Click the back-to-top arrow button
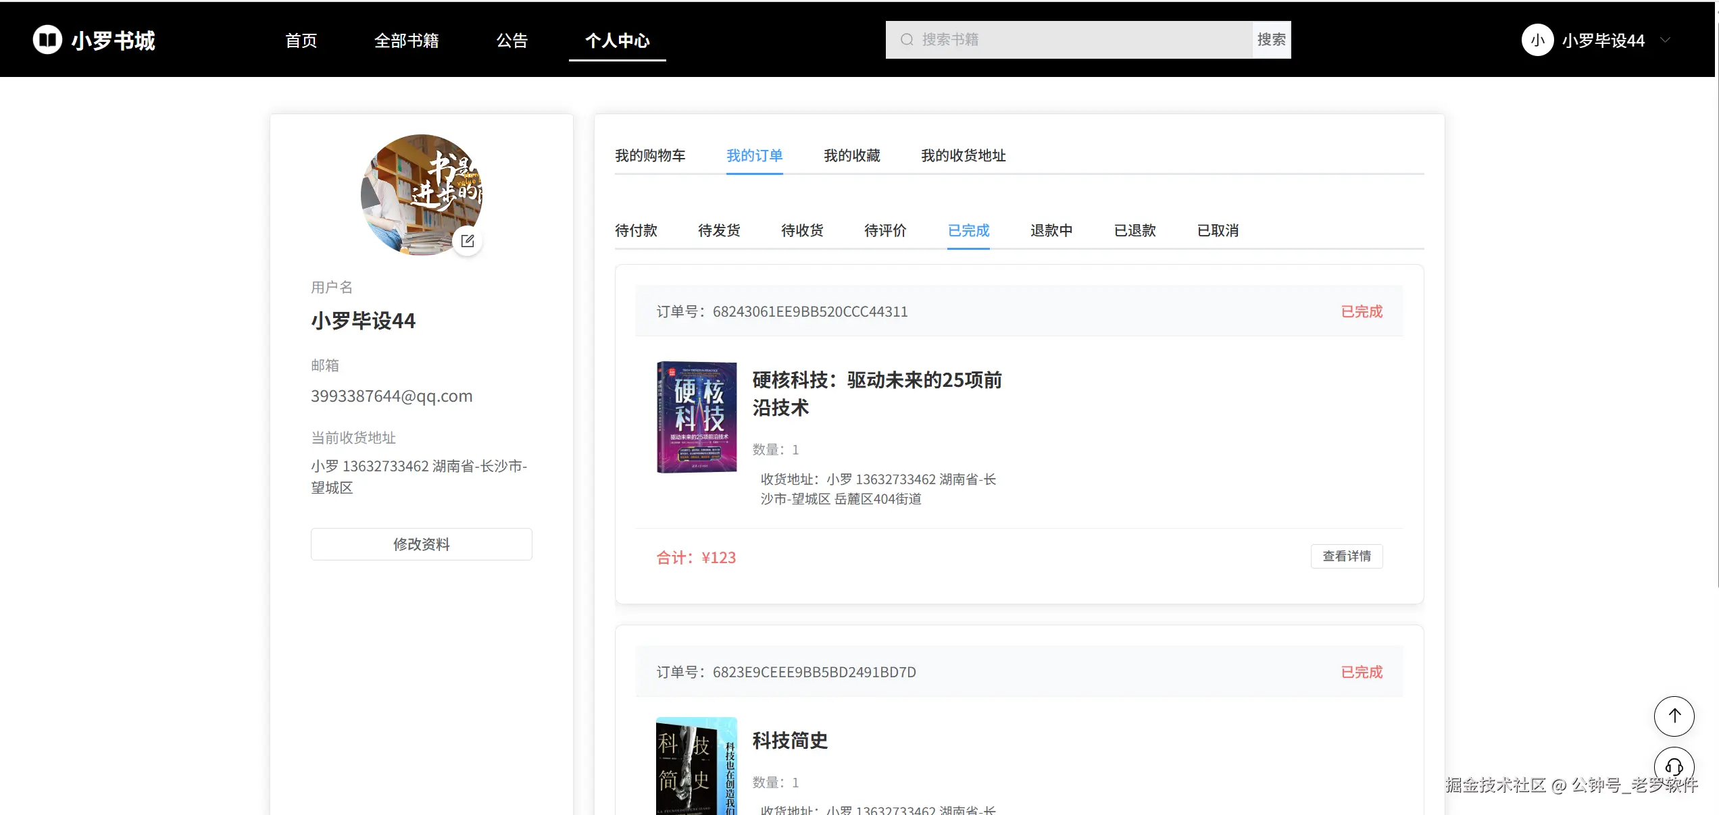Screen dimensions: 1719x815 tap(1674, 716)
